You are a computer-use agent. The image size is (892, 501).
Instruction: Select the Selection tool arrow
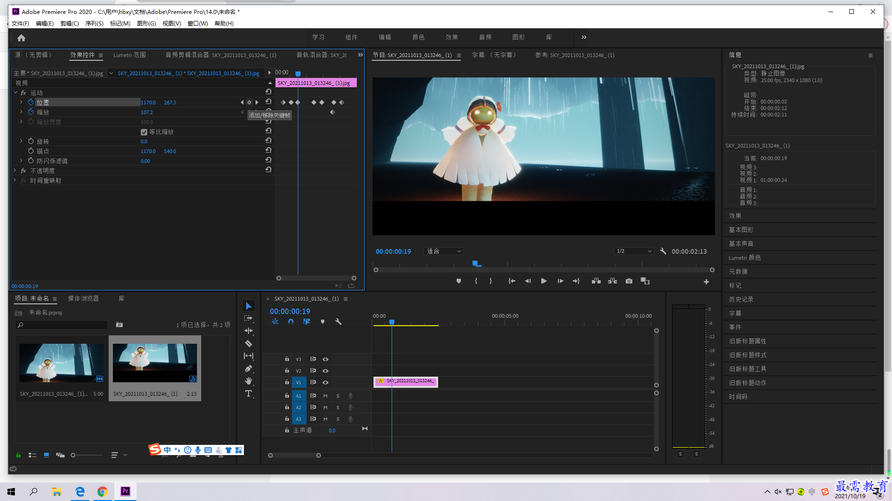coord(249,306)
